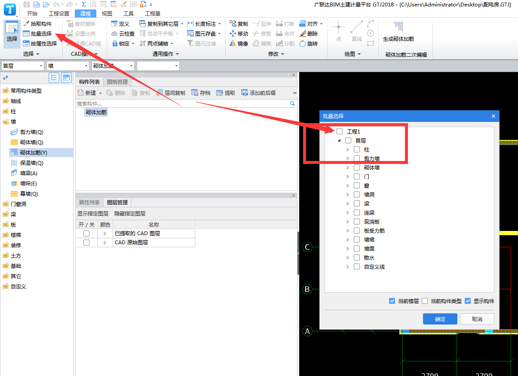Check the 门 checkbox in batch select
Image resolution: width=518 pixels, height=376 pixels.
[357, 176]
